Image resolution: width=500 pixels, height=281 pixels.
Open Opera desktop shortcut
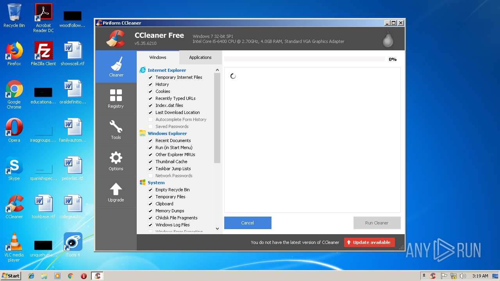(14, 130)
